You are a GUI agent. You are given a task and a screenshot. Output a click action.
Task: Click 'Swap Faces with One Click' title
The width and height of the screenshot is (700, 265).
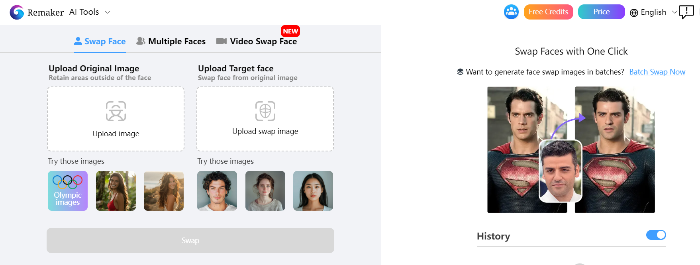[x=571, y=51]
